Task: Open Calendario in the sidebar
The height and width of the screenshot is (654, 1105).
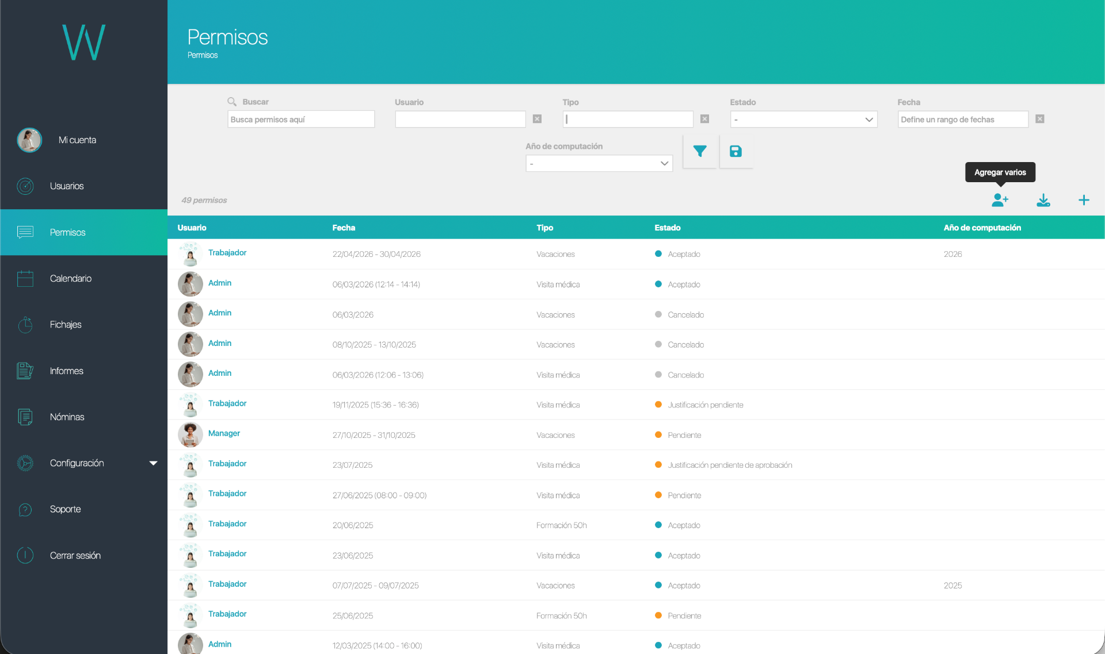Action: tap(83, 279)
